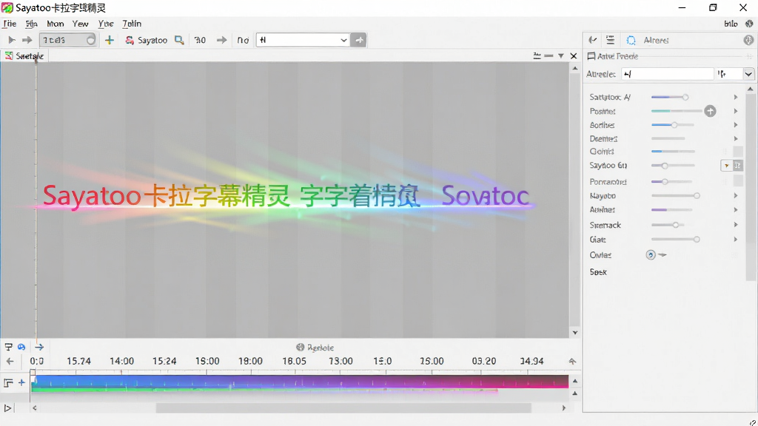Click the magnifier search icon beside Sayatoo
This screenshot has height=426, width=758.
coord(179,40)
